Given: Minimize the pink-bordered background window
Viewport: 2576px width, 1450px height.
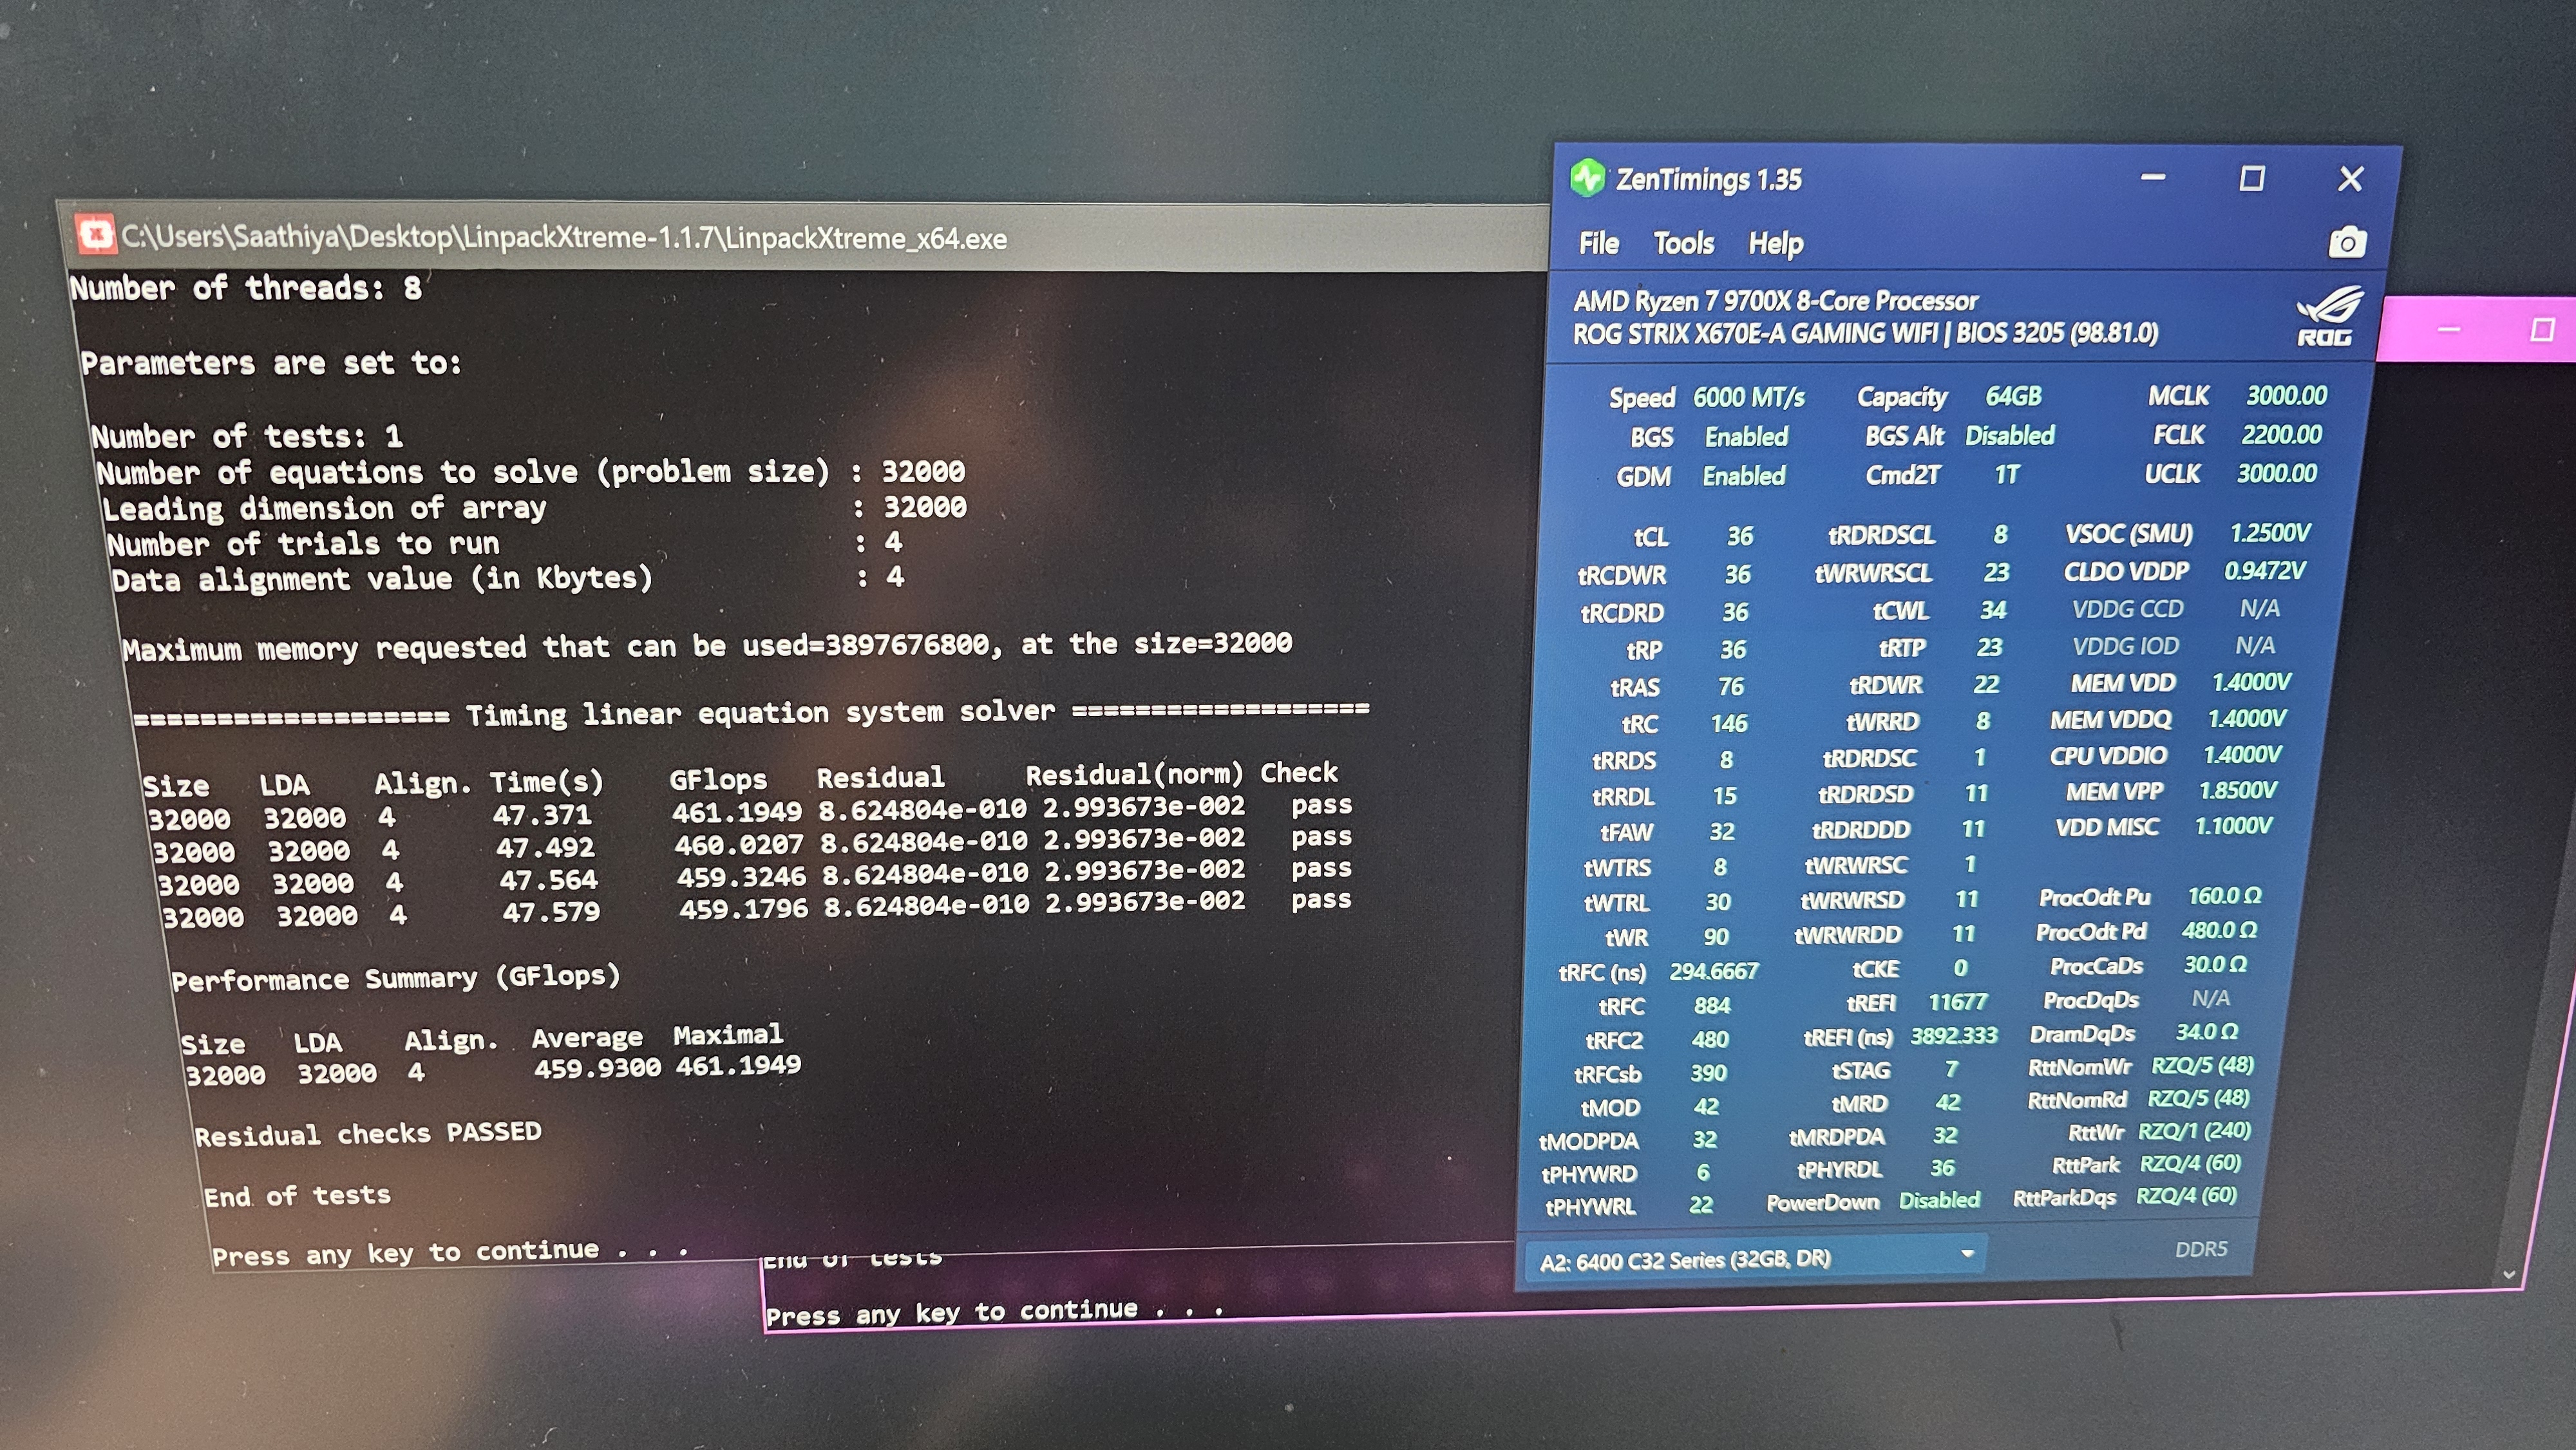Looking at the screenshot, I should (2448, 330).
